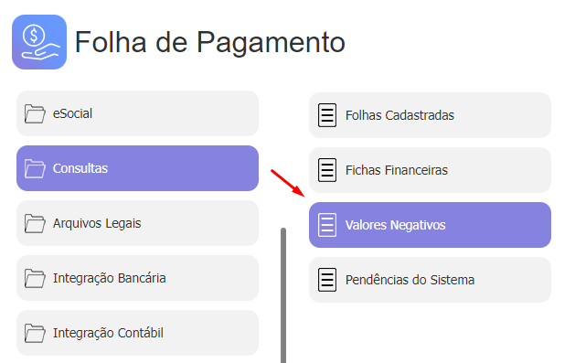Select the Consultas menu category
The height and width of the screenshot is (363, 575).
137,168
